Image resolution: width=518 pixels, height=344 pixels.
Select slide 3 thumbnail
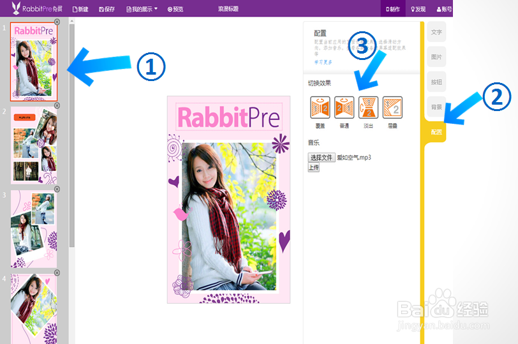tap(34, 229)
